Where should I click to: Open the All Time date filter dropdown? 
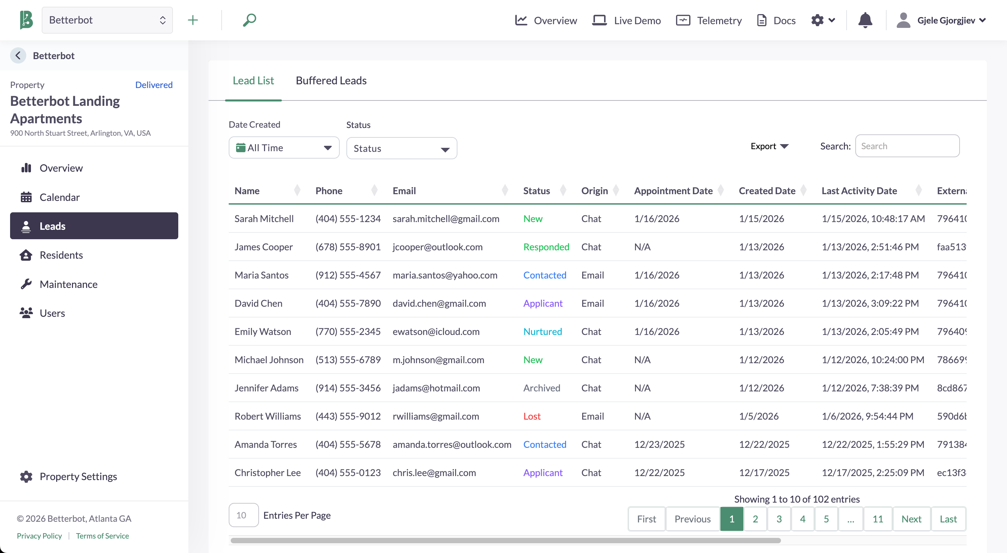point(284,147)
